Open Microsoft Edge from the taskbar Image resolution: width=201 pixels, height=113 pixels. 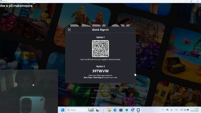point(115,110)
